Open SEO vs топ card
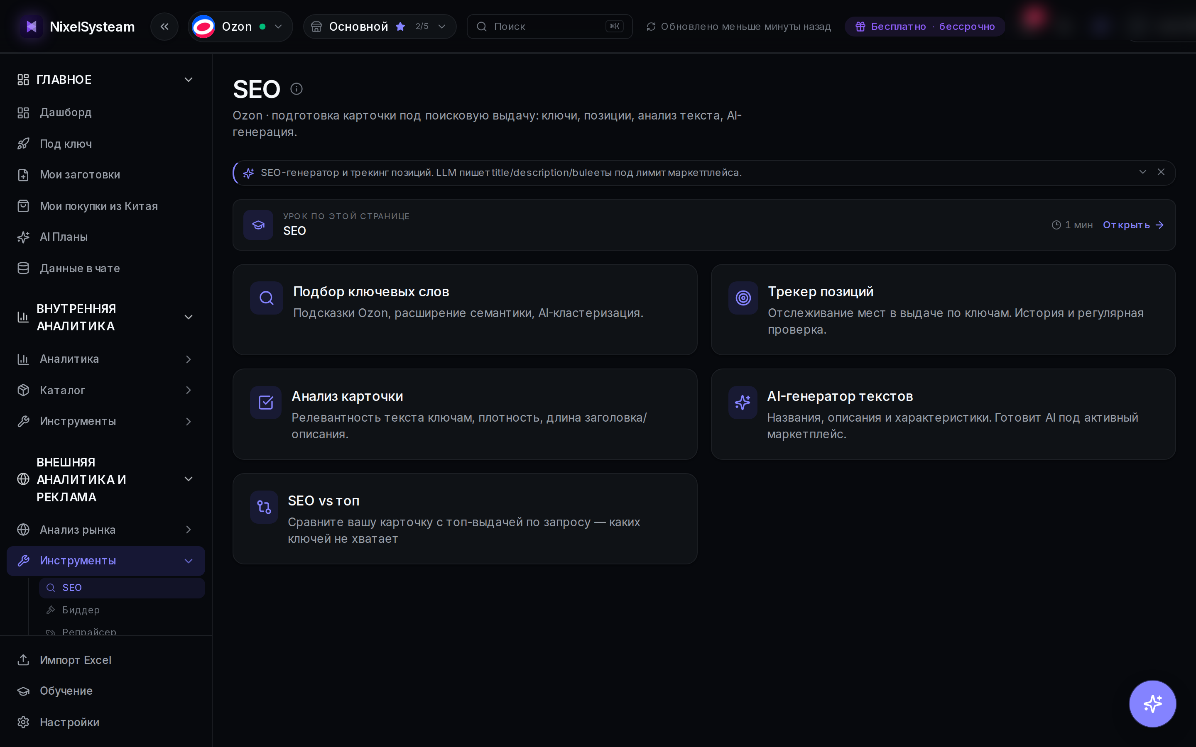 tap(465, 519)
